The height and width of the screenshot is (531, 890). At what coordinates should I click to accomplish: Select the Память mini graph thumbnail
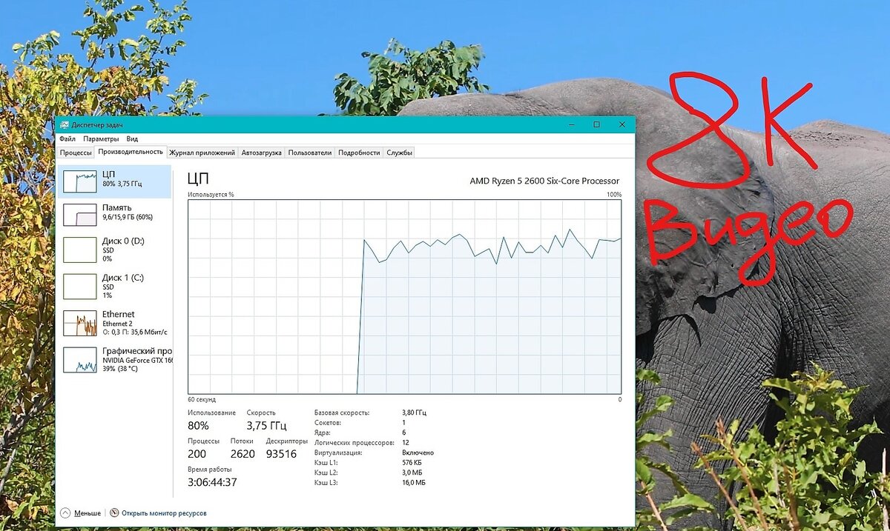click(x=80, y=215)
